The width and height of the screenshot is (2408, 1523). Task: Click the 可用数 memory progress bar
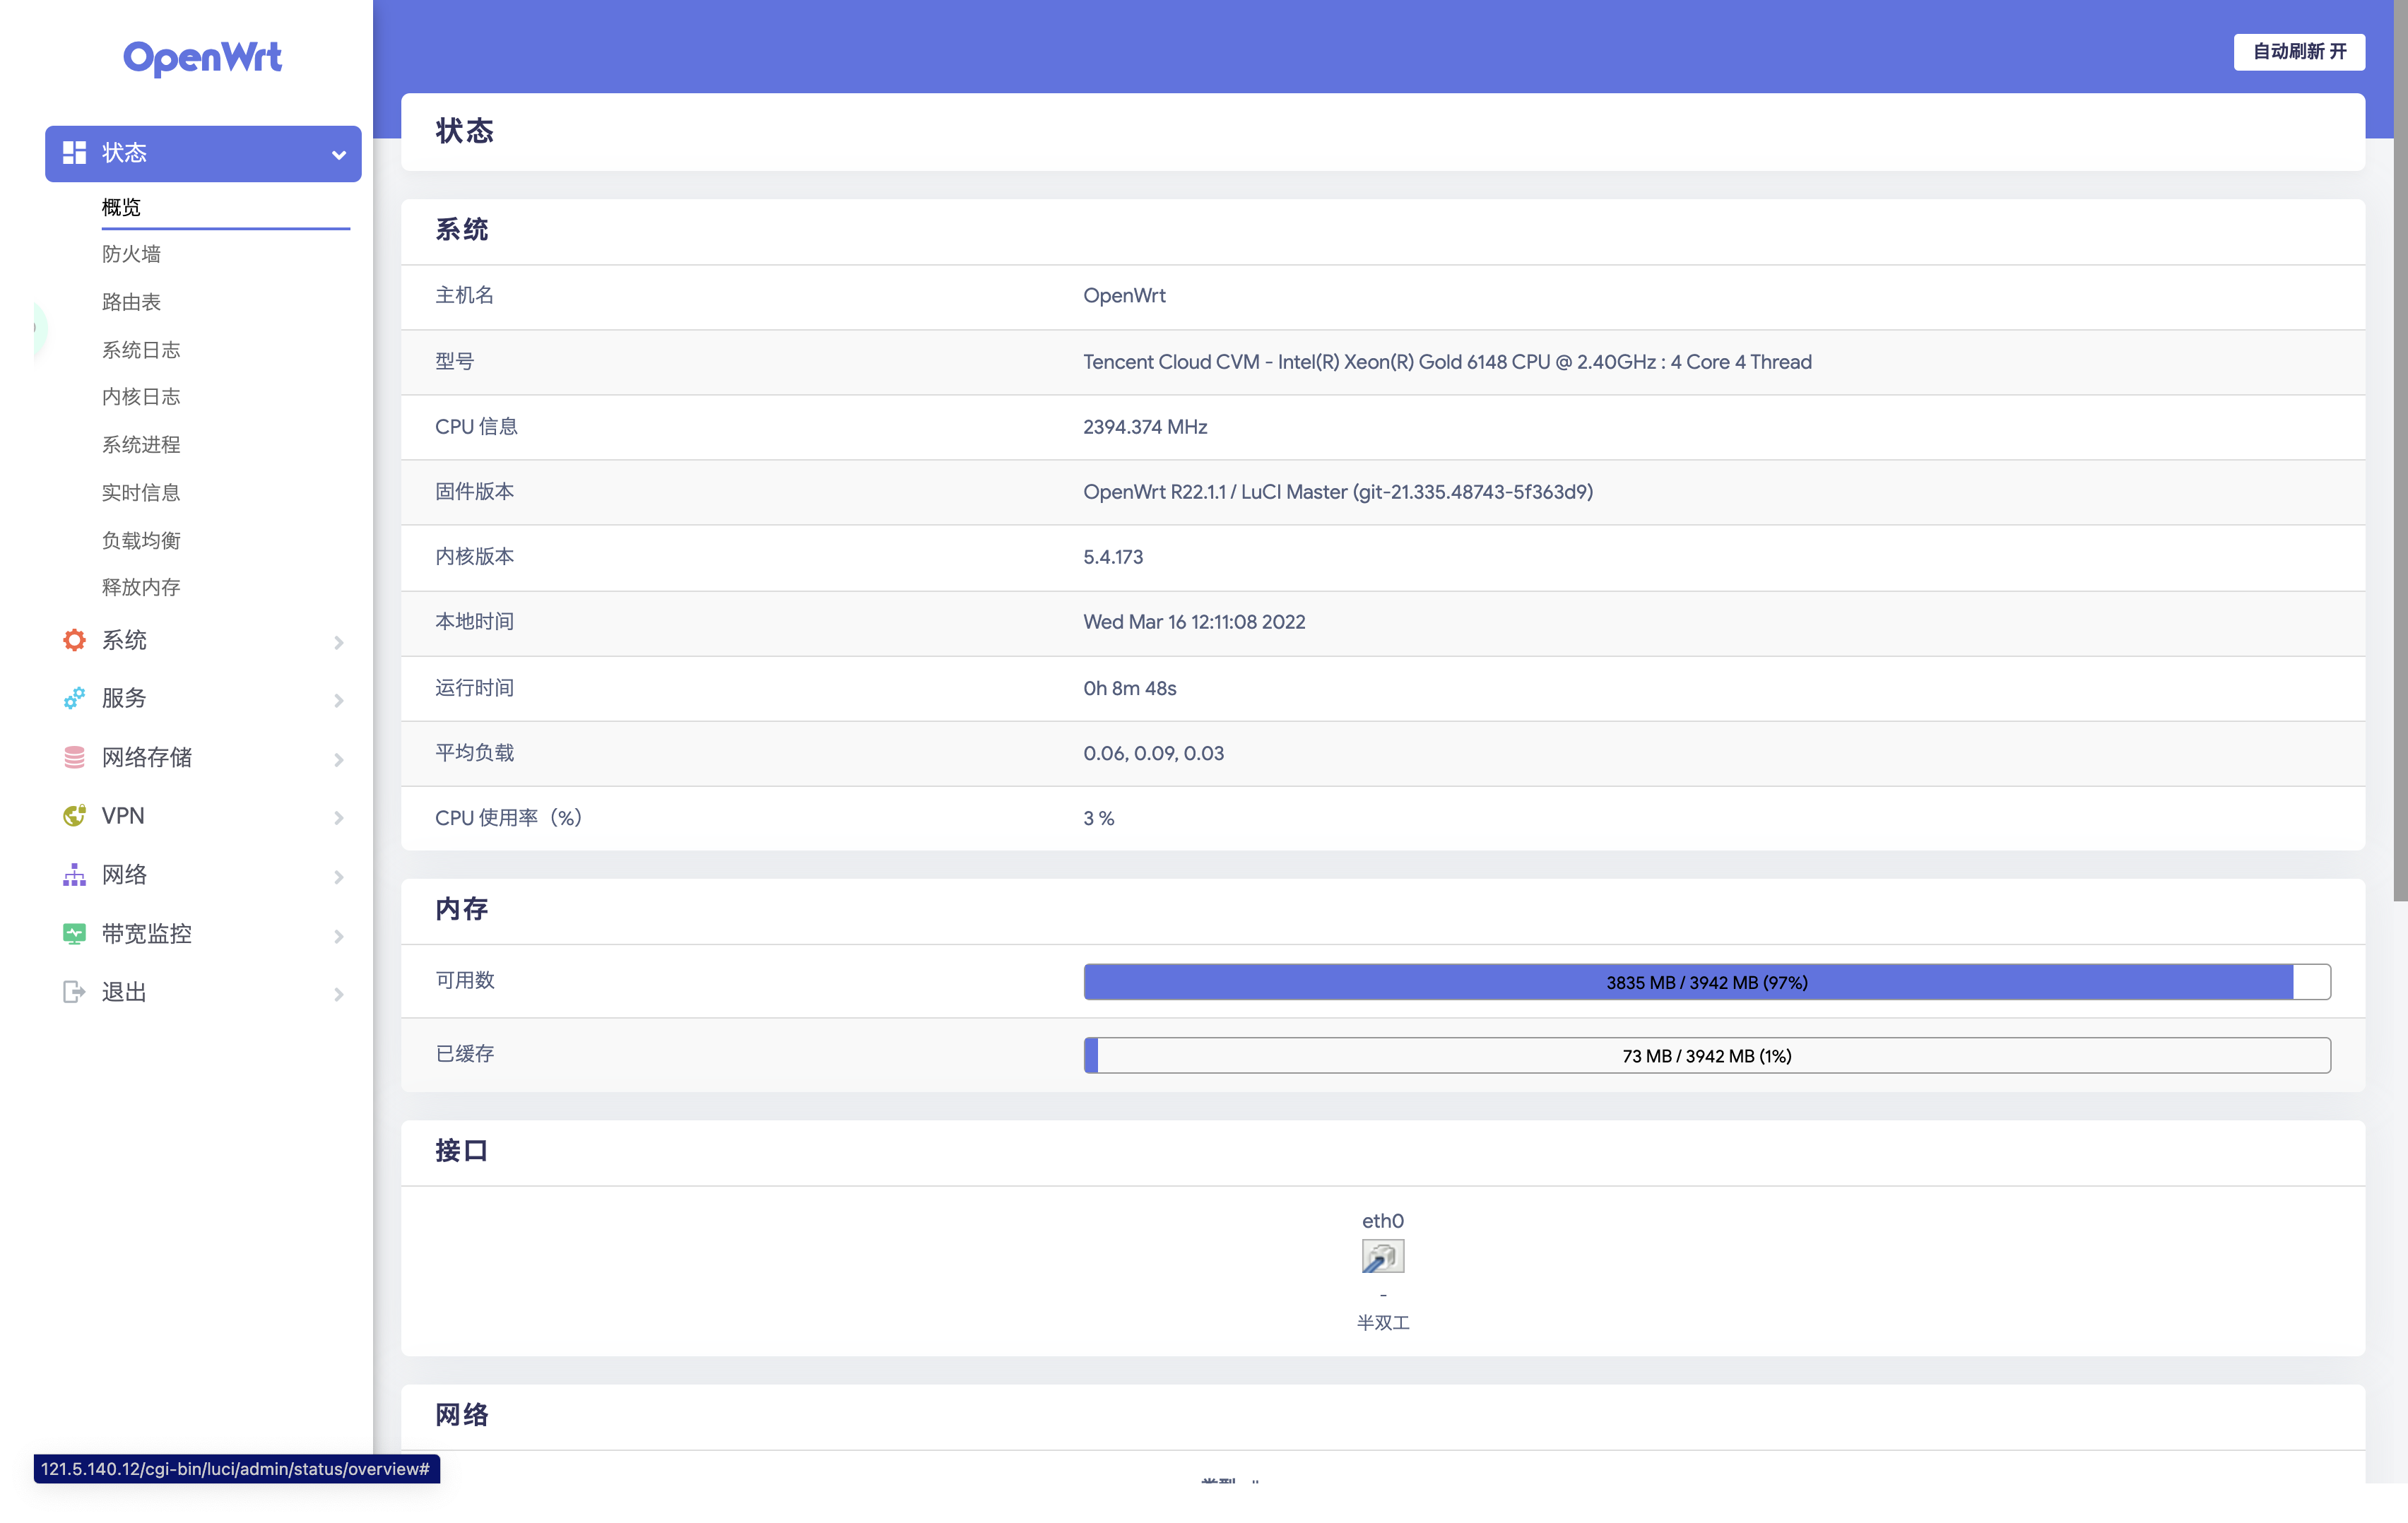click(x=1707, y=982)
